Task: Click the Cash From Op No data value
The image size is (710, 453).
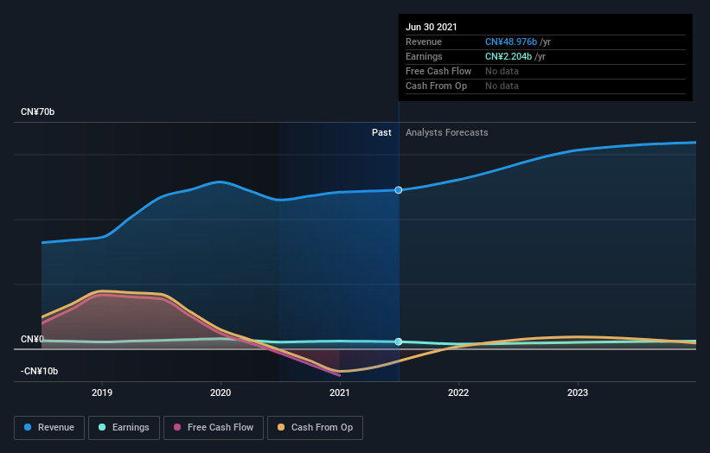Action: 502,86
